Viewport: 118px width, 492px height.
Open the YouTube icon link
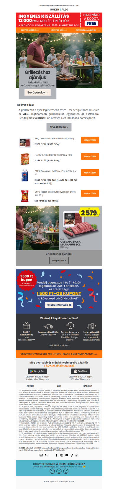click(x=67, y=455)
